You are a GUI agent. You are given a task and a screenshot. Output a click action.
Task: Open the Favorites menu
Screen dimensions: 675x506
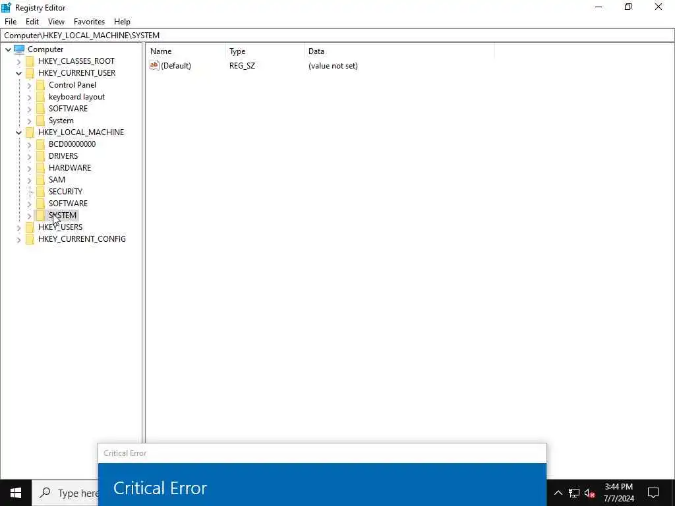tap(89, 22)
